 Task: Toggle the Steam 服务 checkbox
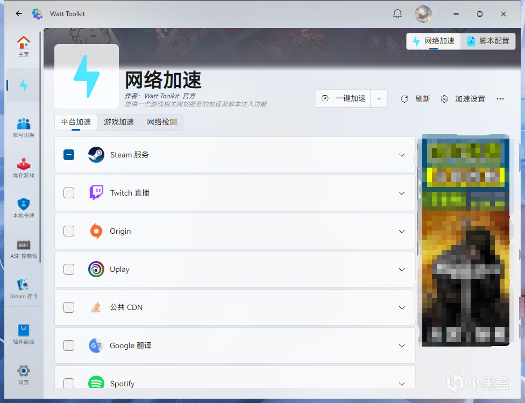(69, 155)
